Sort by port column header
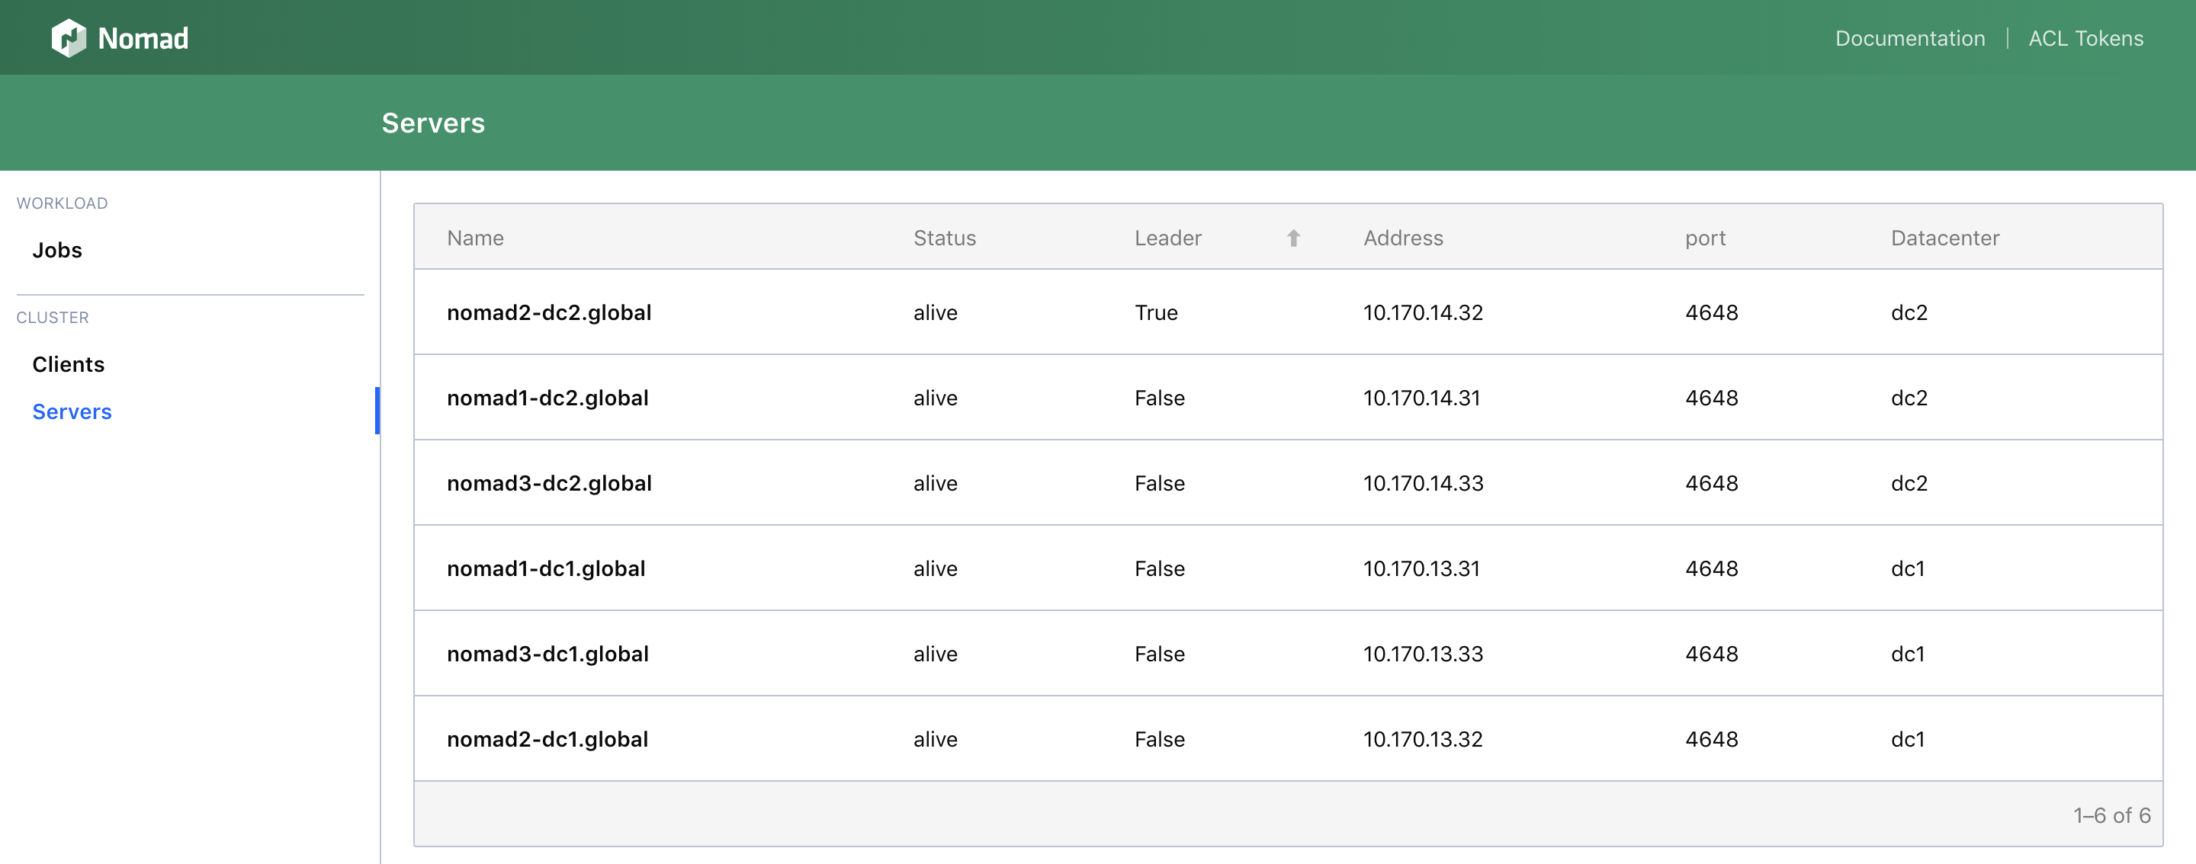 point(1704,238)
